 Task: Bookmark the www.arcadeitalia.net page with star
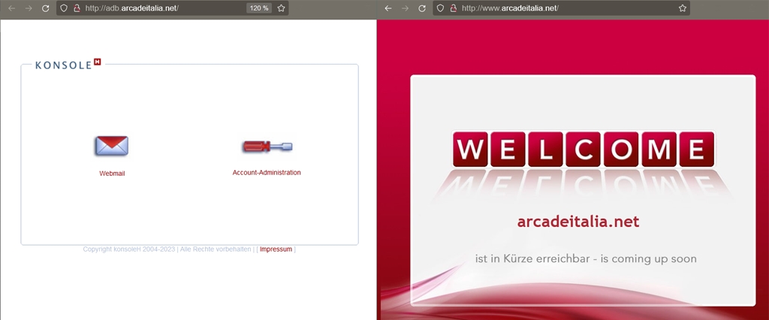click(x=682, y=8)
